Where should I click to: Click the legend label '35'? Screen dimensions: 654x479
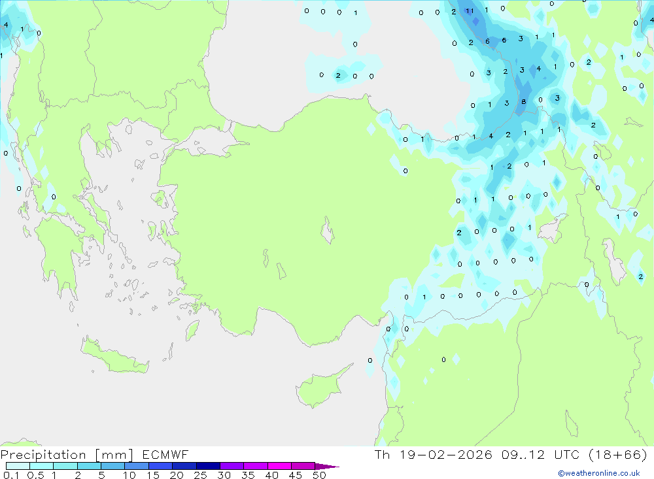tap(248, 475)
